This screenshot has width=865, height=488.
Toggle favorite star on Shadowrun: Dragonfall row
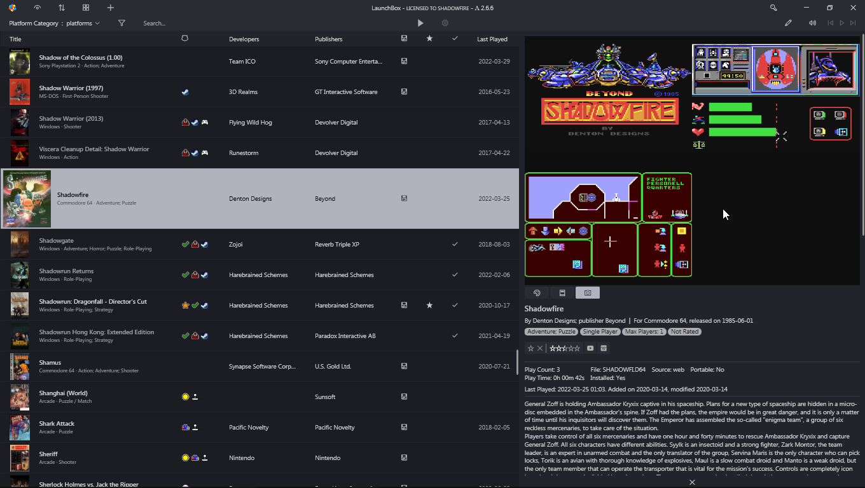click(429, 306)
